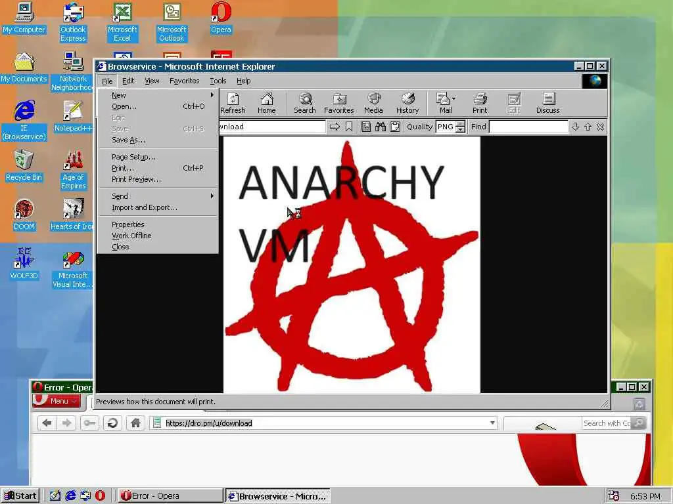Click the Opera home button
673x504 pixels.
tap(135, 423)
